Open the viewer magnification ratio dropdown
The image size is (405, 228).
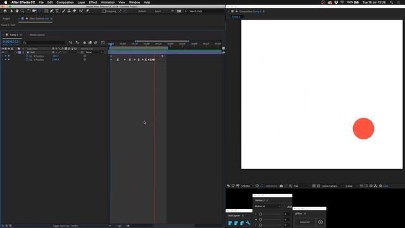tap(247, 186)
